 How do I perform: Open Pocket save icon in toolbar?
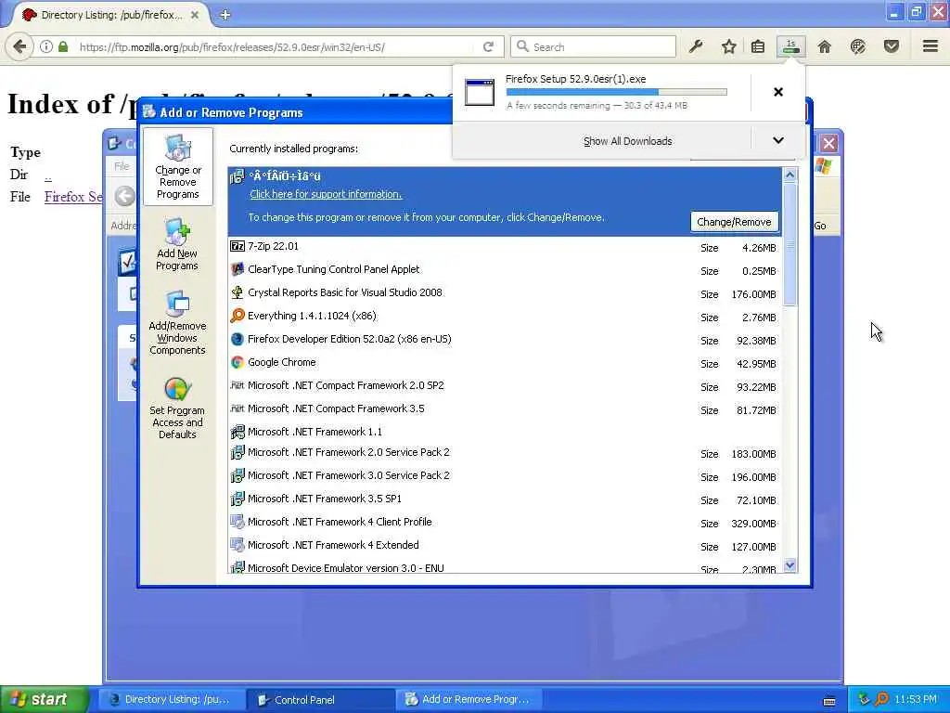(892, 46)
